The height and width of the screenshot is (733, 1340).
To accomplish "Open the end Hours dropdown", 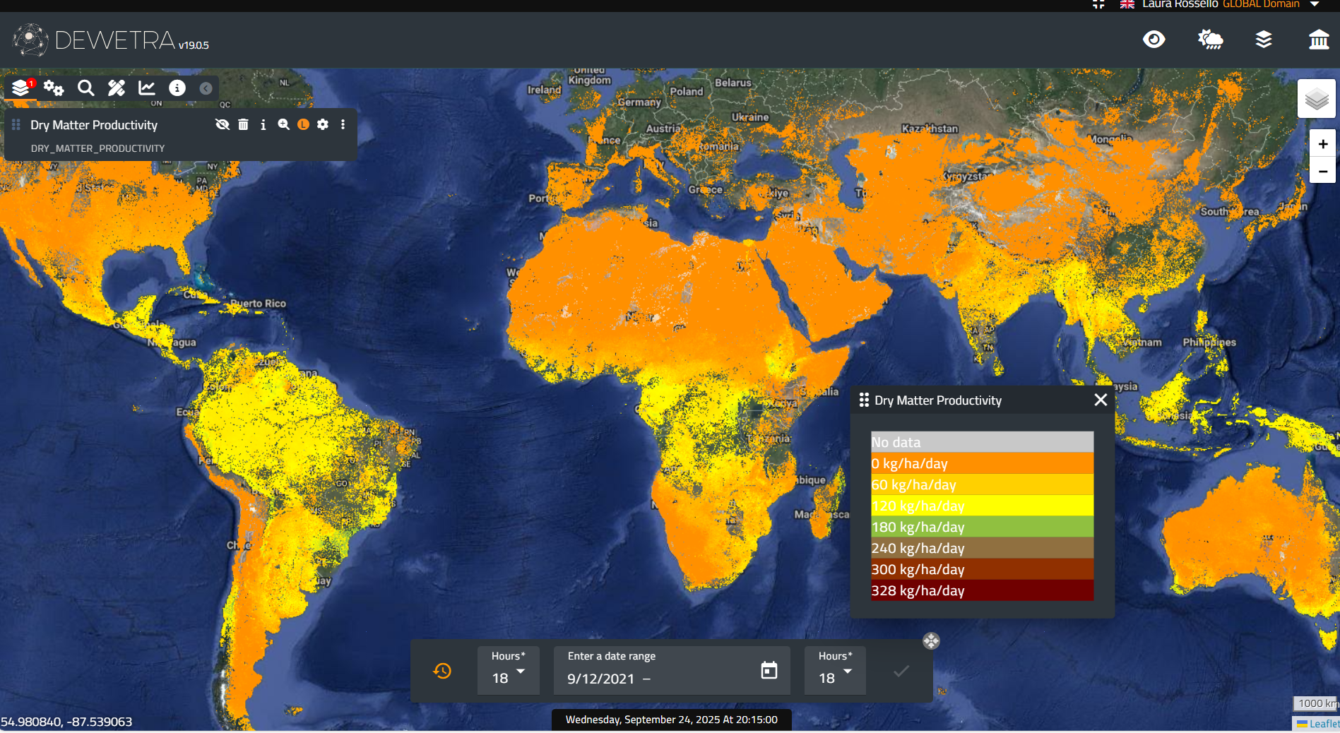I will tap(835, 671).
